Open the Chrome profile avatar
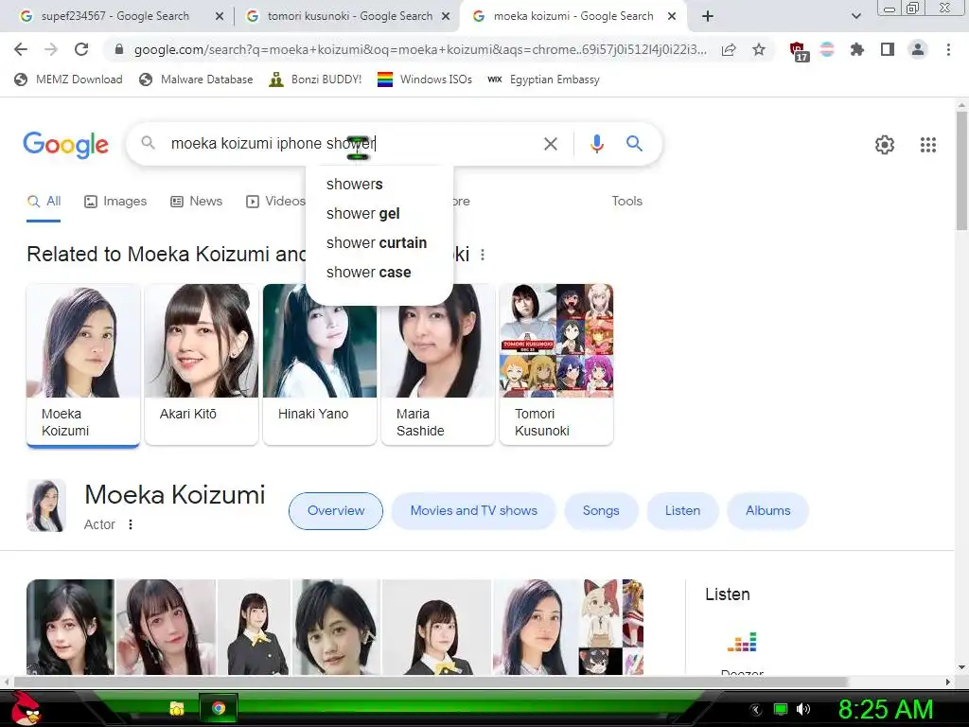This screenshot has height=727, width=969. 918,49
